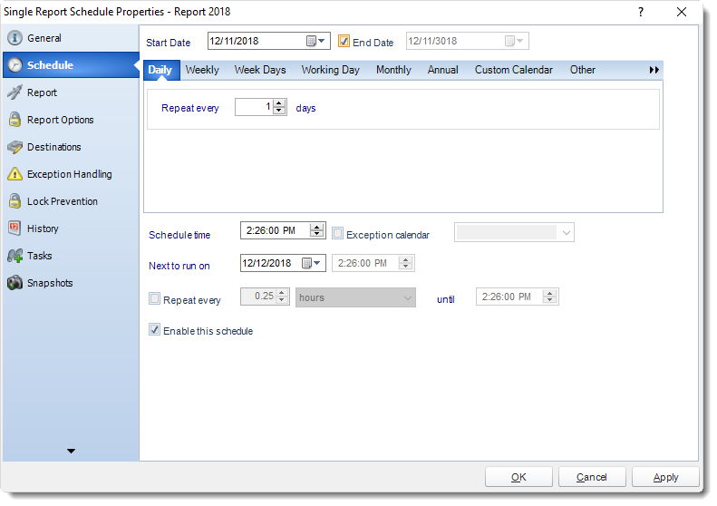Click the dialog help question mark
717x506 pixels.
641,12
